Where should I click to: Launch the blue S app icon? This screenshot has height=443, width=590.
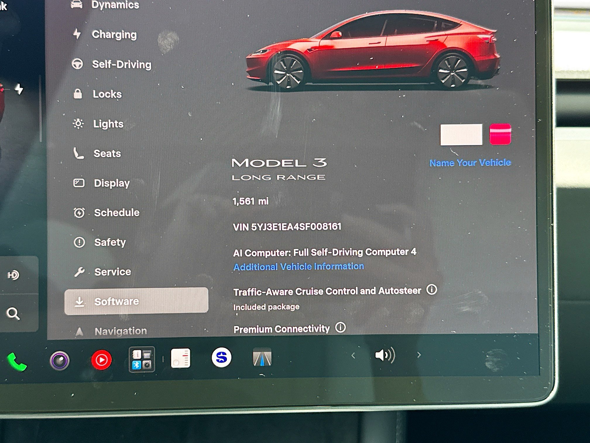point(222,357)
